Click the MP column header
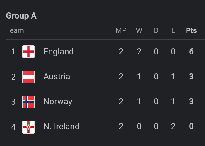This screenshot has width=205, height=146. click(x=121, y=30)
